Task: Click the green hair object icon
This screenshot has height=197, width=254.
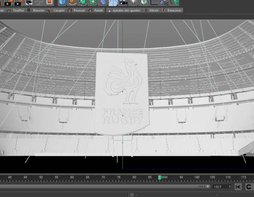Action: click(x=175, y=2)
